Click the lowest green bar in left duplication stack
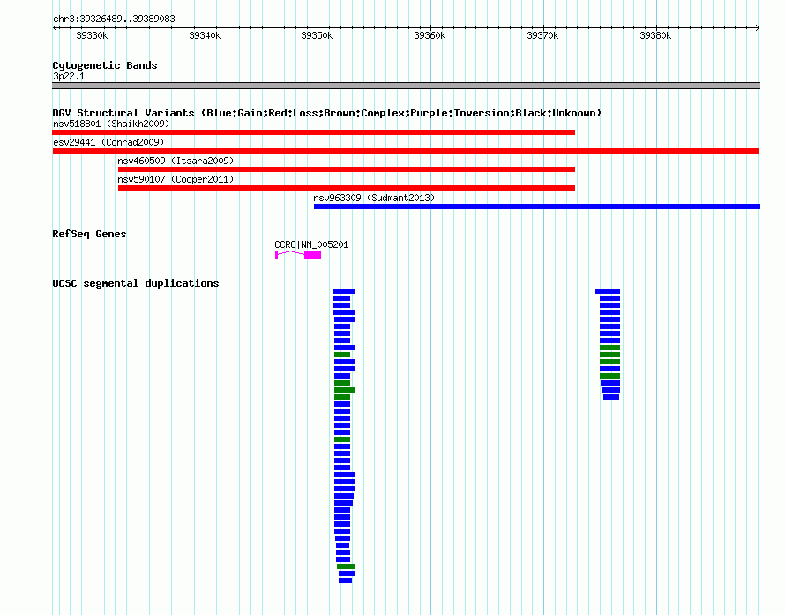The height and width of the screenshot is (615, 785). point(346,566)
